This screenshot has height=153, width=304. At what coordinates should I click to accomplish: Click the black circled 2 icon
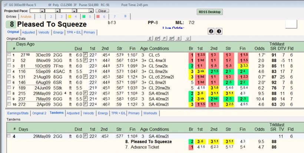(x=211, y=31)
